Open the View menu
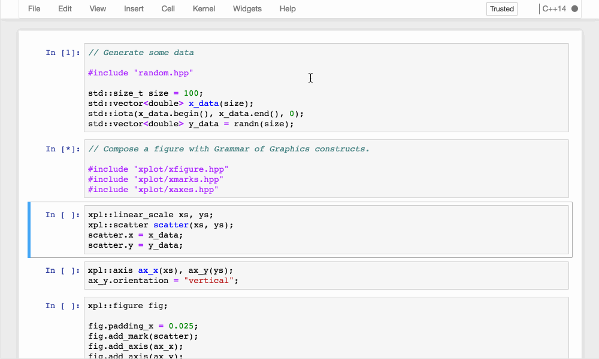599x359 pixels. pos(98,9)
